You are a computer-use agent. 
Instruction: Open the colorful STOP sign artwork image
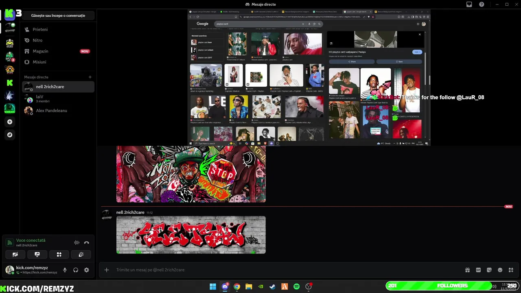pos(191,174)
